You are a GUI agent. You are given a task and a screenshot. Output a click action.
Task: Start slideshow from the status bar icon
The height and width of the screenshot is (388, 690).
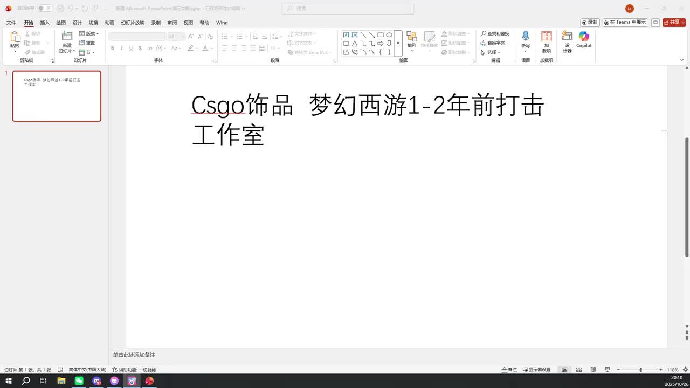pos(608,370)
